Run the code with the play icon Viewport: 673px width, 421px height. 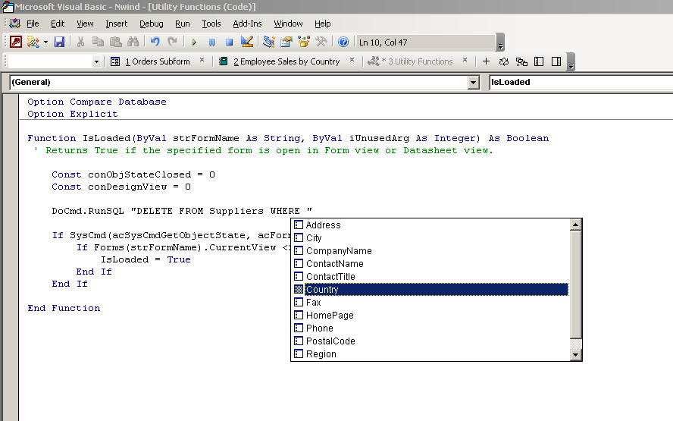point(195,42)
